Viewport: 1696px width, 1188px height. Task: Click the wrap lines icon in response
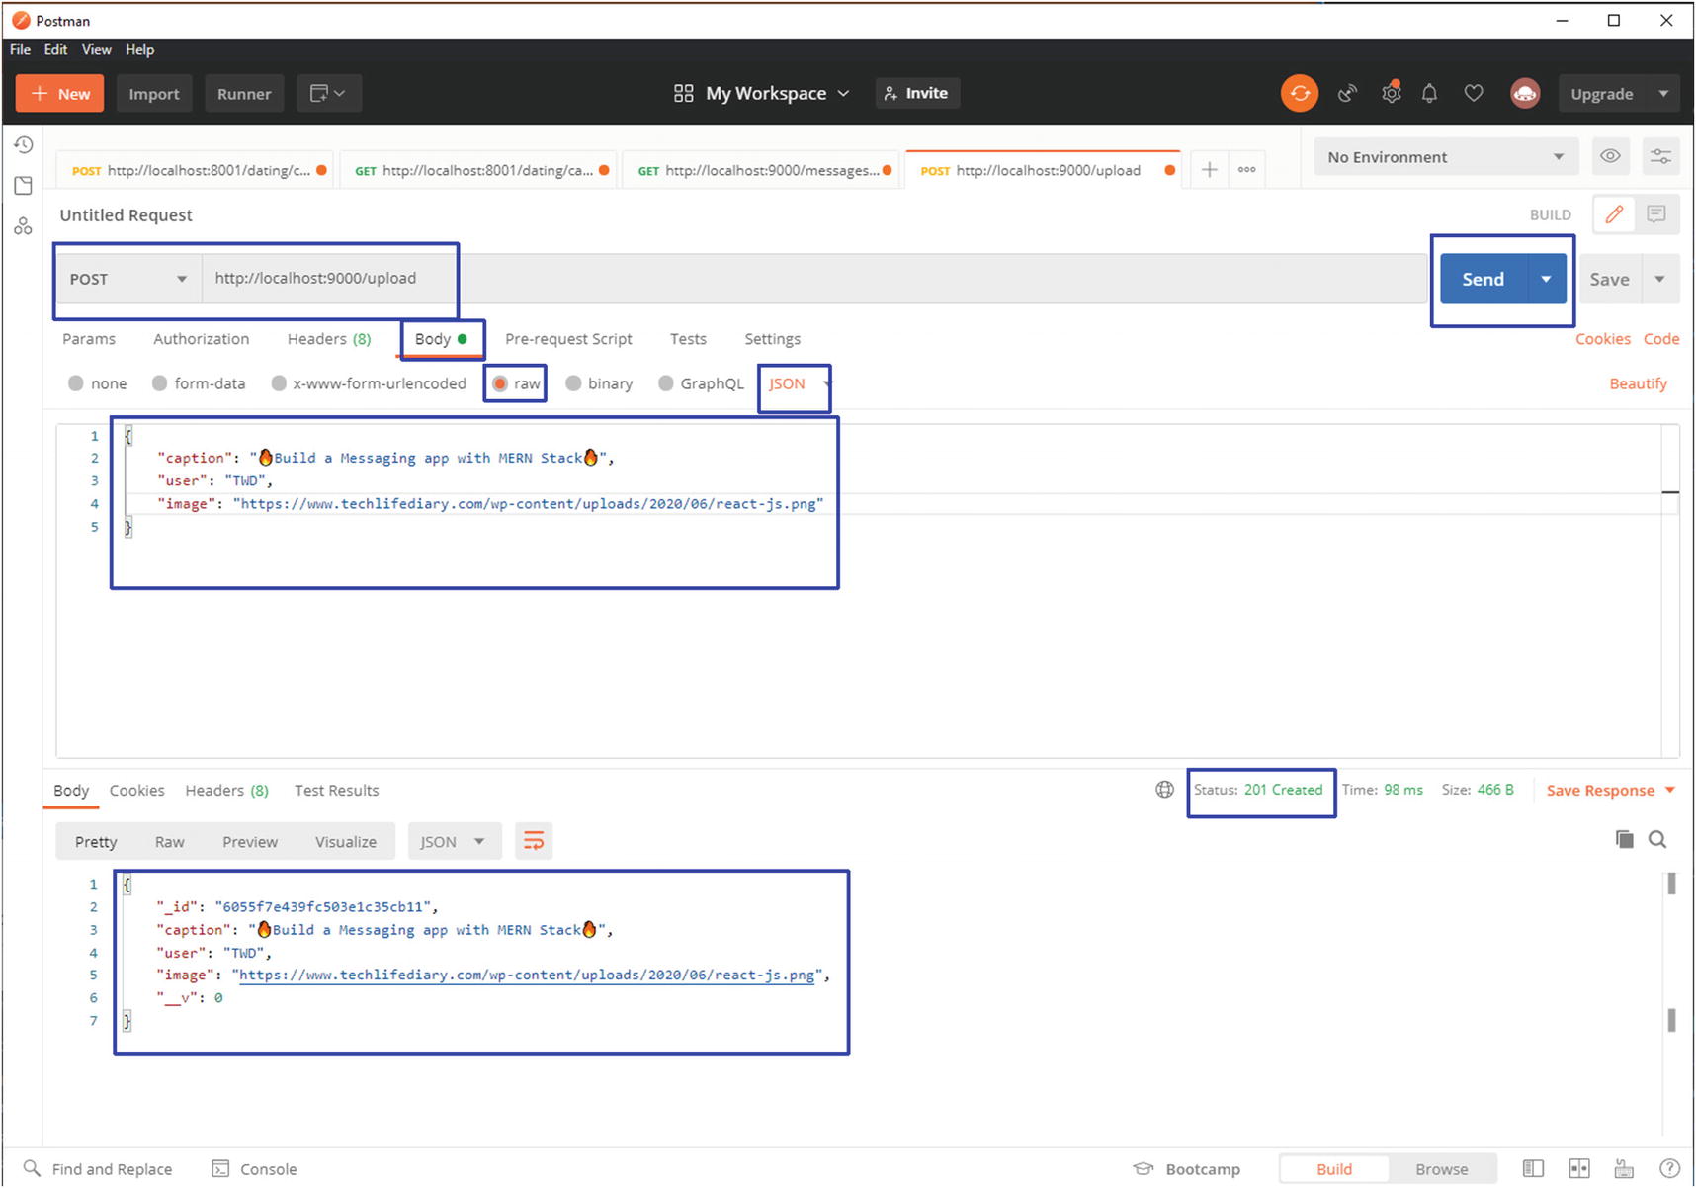coord(533,841)
